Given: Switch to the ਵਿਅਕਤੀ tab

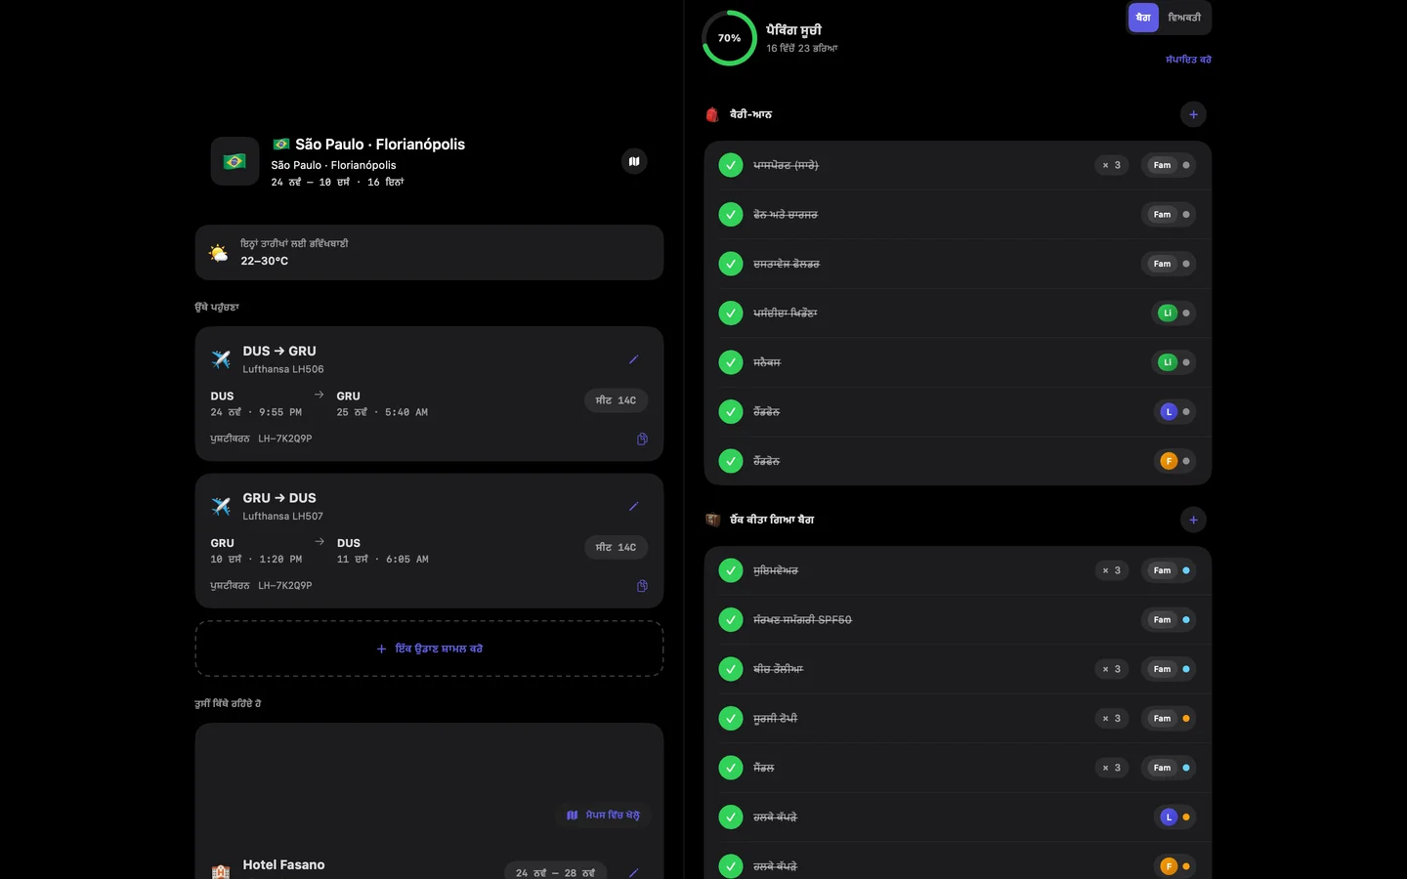Looking at the screenshot, I should click(1184, 18).
